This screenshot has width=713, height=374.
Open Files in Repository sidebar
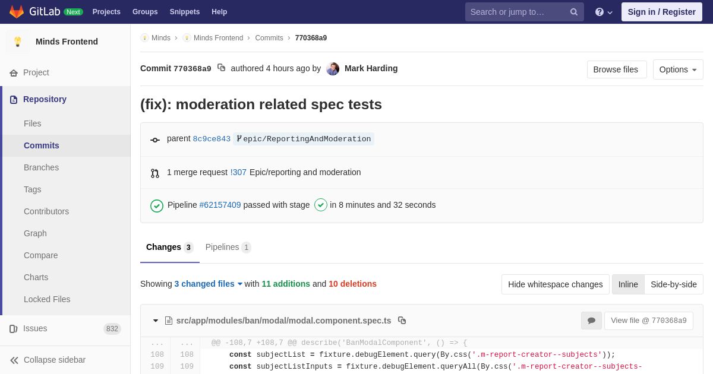(x=67, y=123)
